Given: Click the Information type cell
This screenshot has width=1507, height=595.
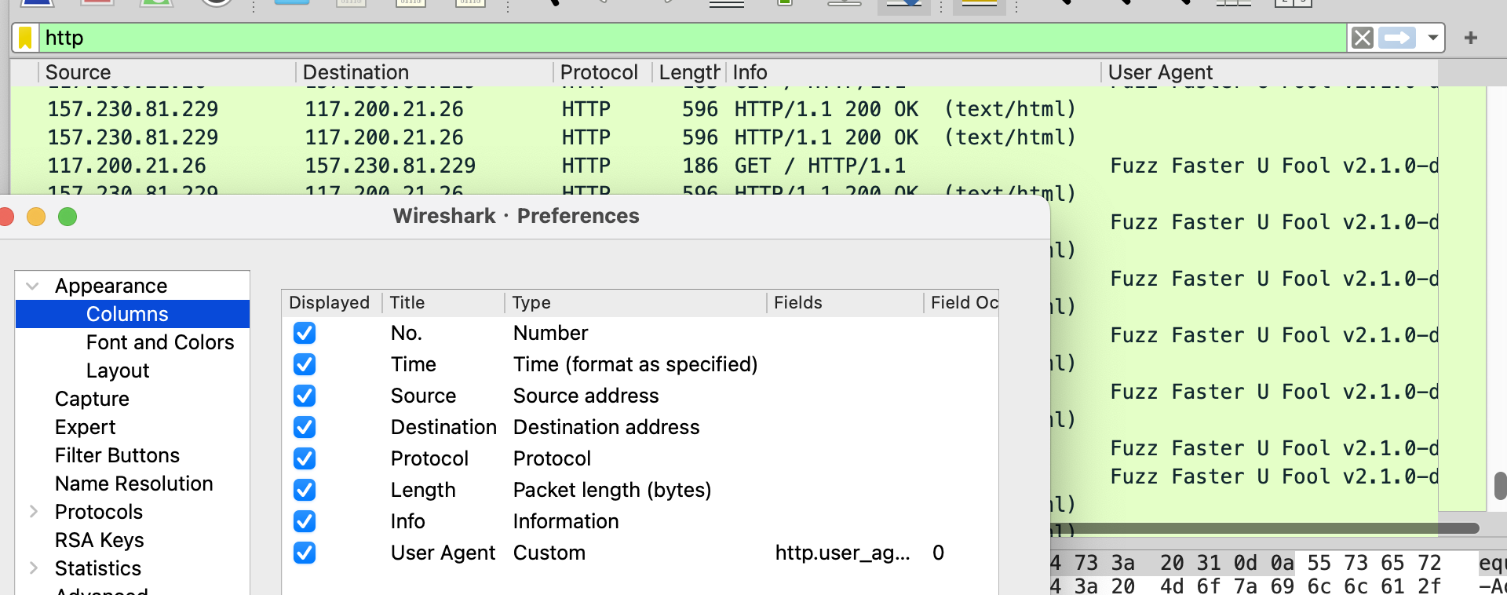Looking at the screenshot, I should tap(566, 521).
